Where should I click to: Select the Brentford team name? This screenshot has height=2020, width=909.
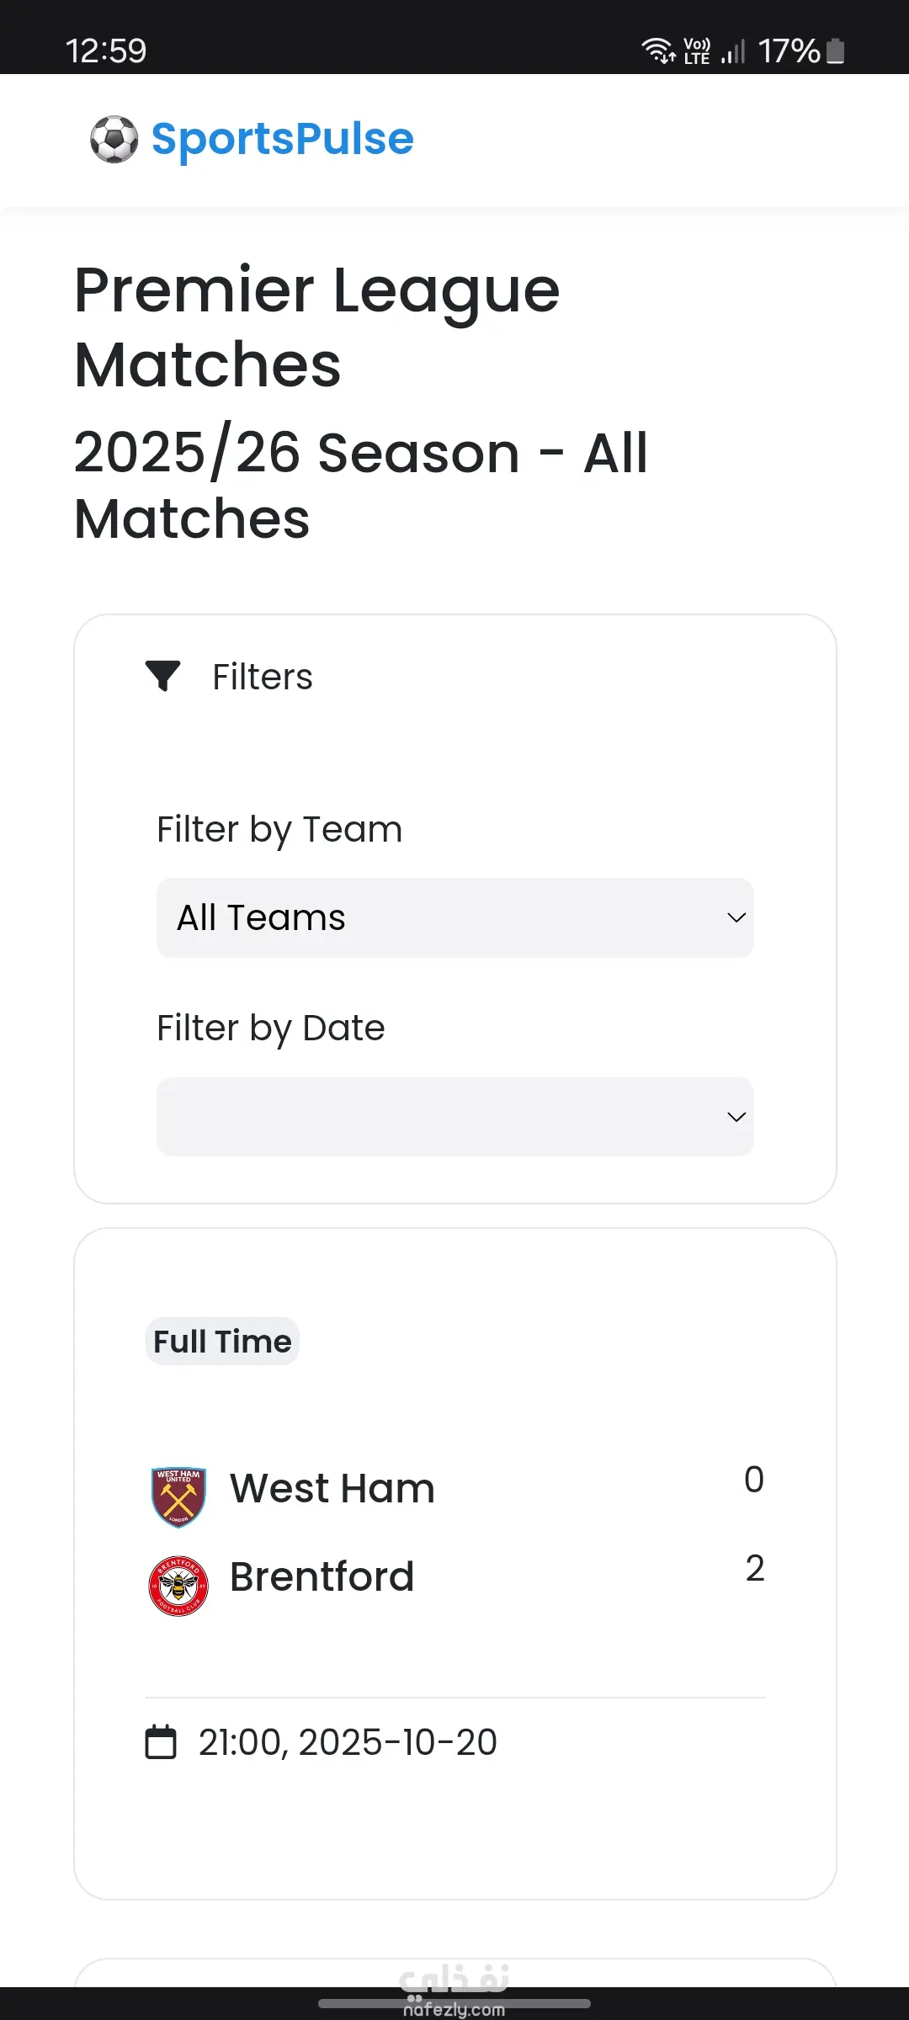[x=322, y=1576]
